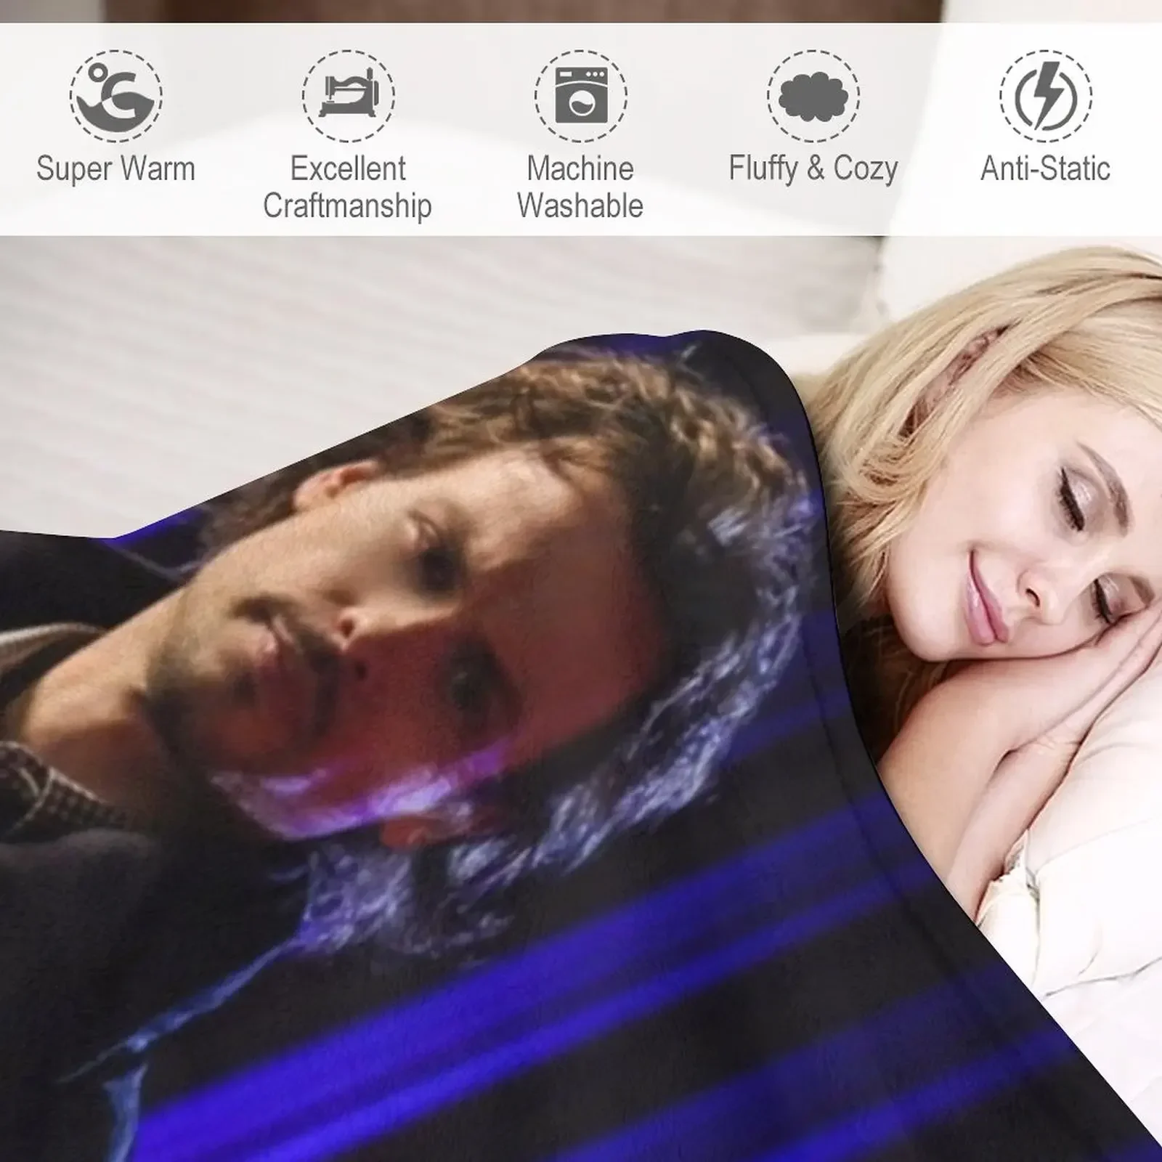Viewport: 1162px width, 1162px height.
Task: Click the 'Machine Washable' text
Action: coord(580,187)
